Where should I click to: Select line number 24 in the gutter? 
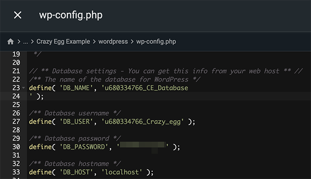[16, 96]
